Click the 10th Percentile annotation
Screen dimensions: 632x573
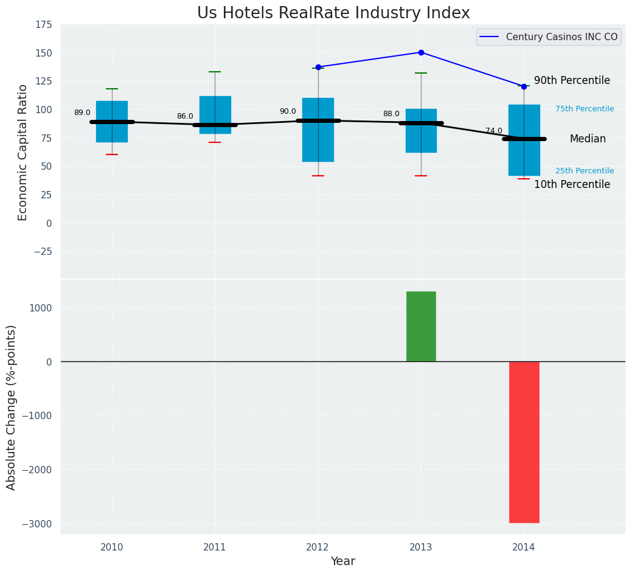point(571,184)
